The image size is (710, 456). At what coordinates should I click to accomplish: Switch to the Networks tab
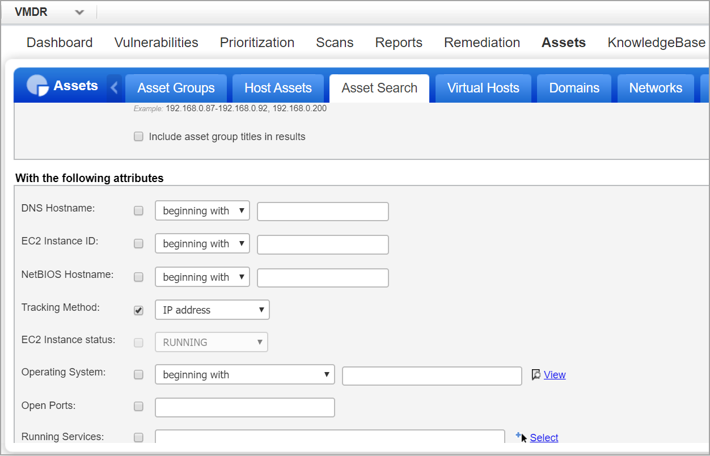(656, 88)
